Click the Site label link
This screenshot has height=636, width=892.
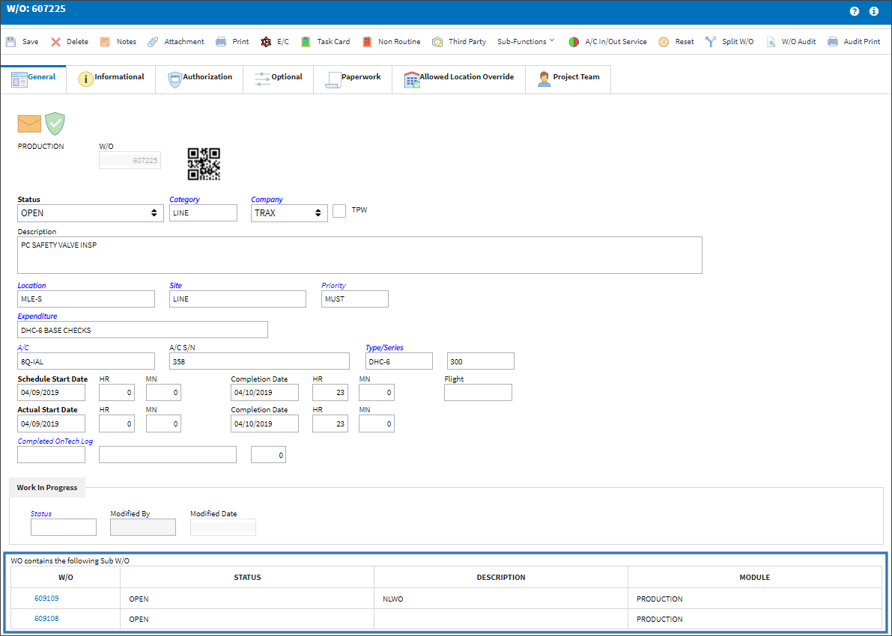[176, 285]
